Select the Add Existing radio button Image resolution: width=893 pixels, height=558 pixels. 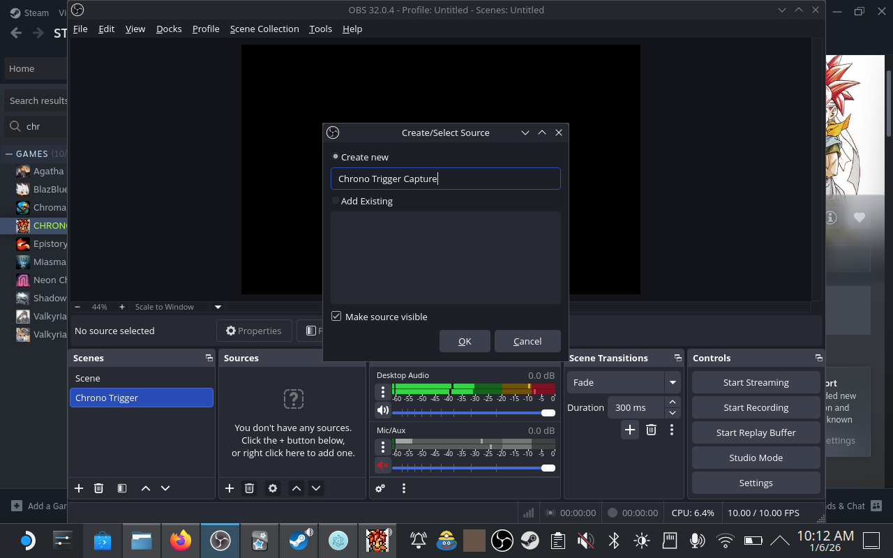tap(335, 201)
